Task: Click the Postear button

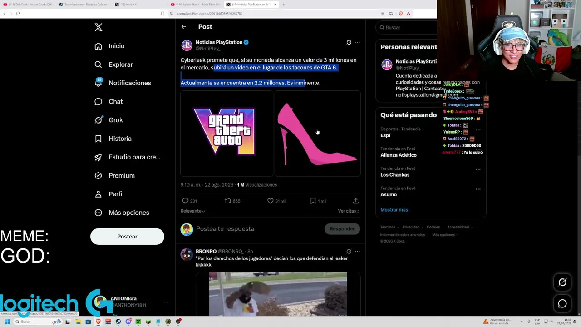Action: [x=127, y=237]
